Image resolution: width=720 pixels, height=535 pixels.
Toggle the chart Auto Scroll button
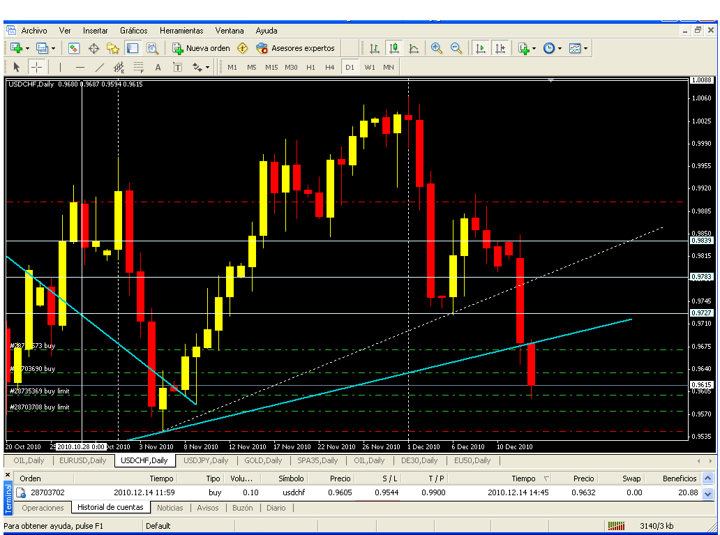click(x=481, y=48)
